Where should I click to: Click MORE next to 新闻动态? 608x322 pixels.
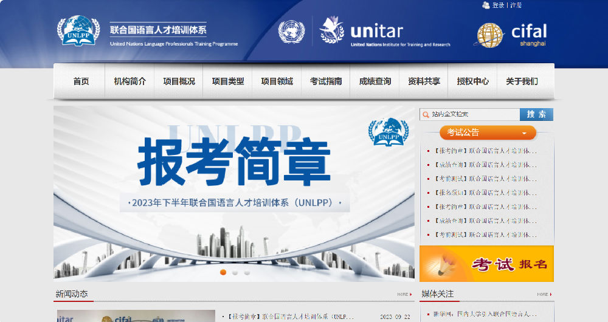[404, 295]
